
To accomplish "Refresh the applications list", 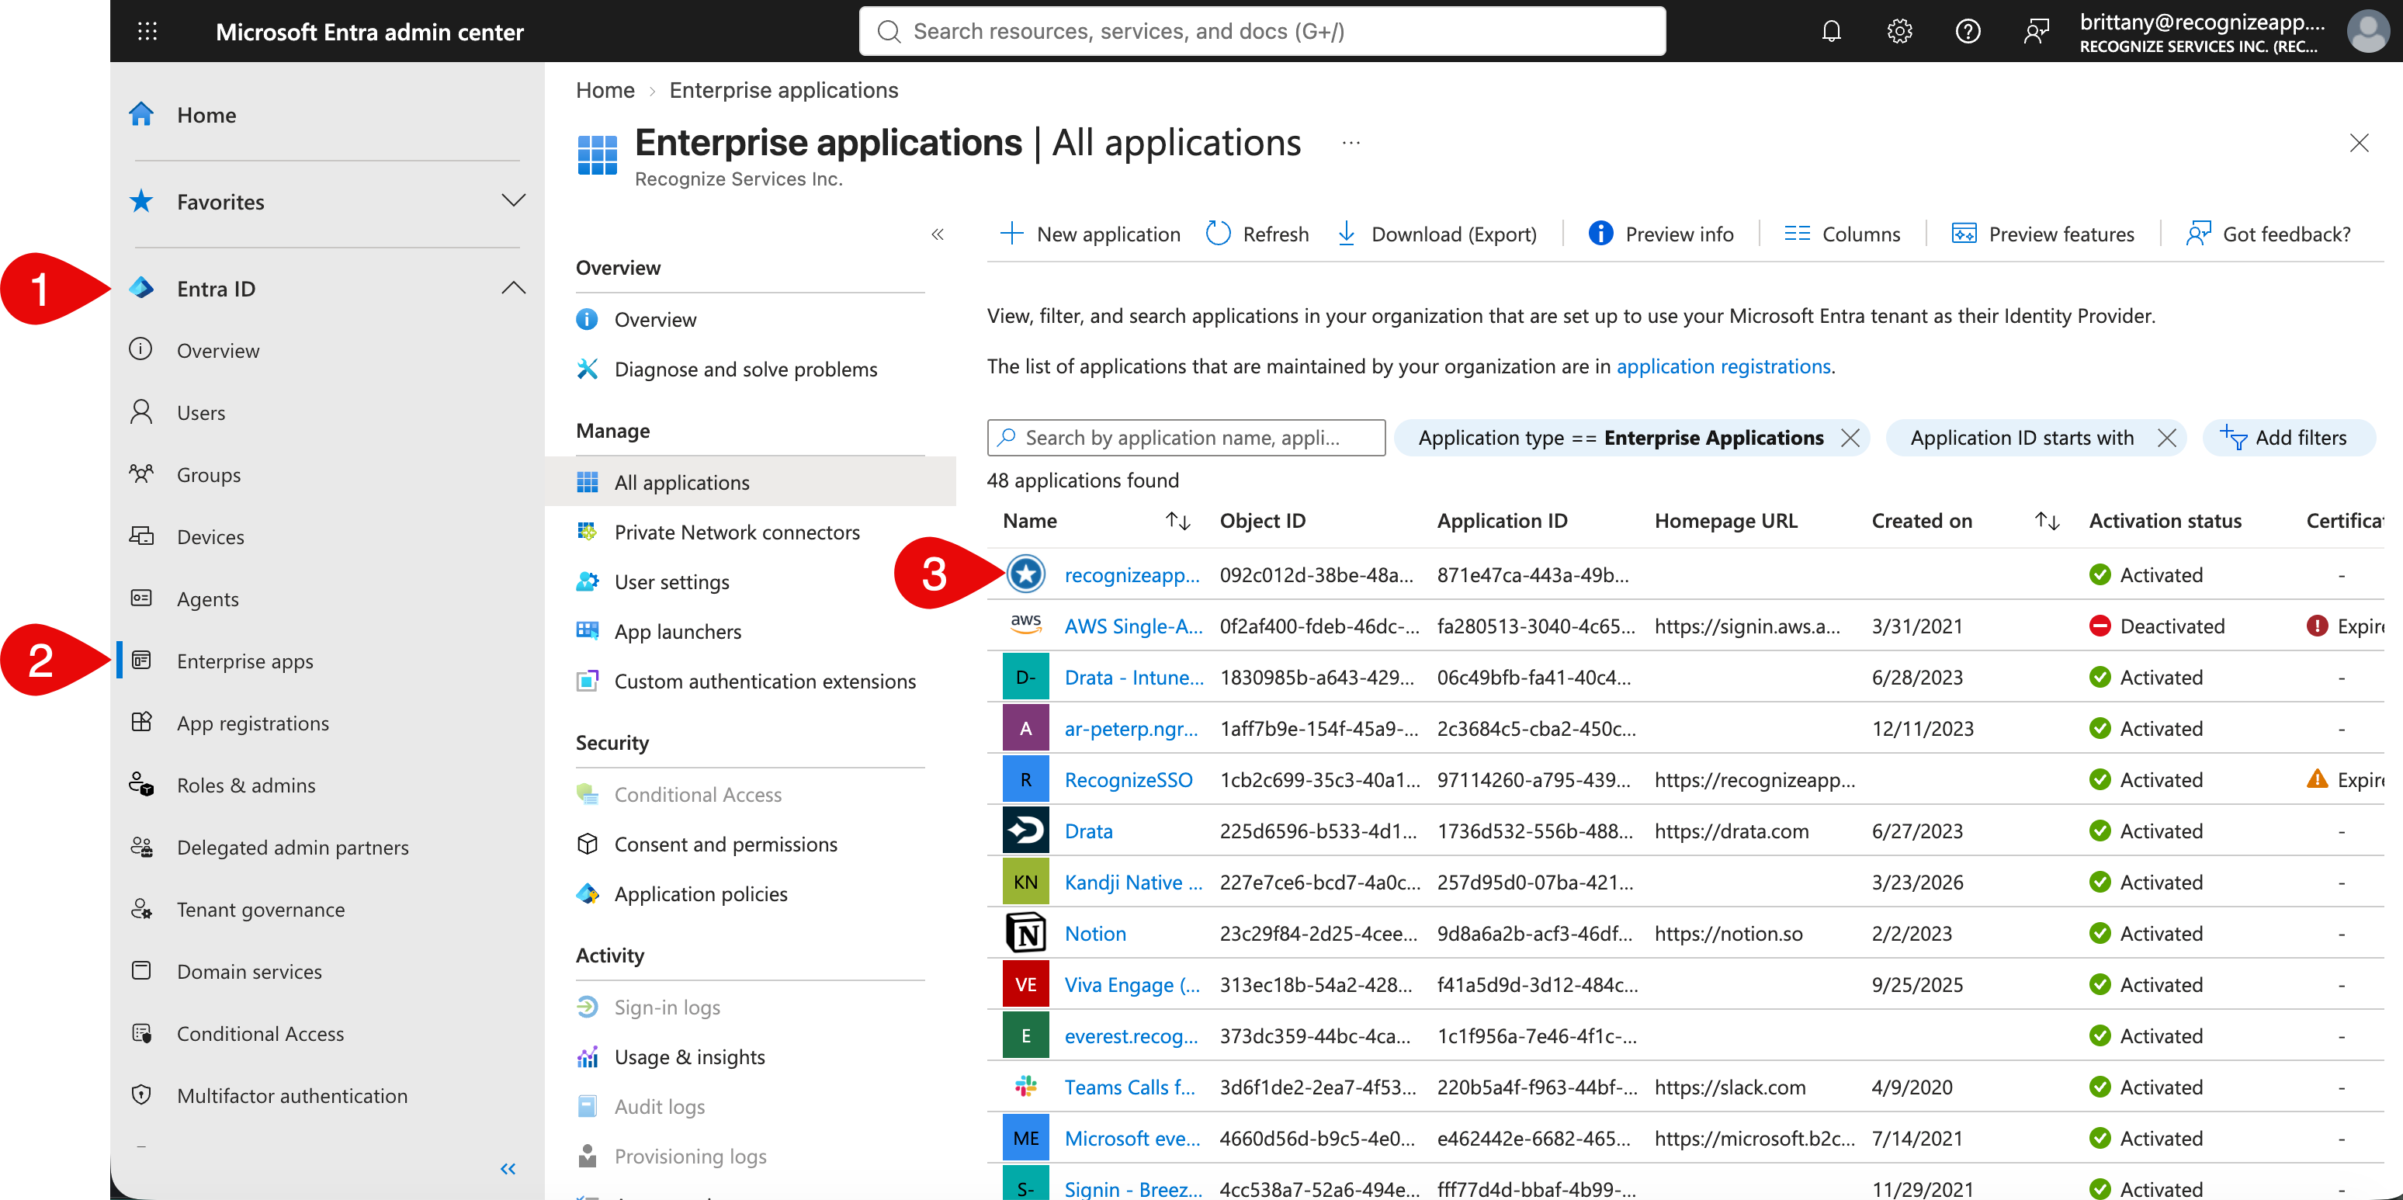I will pos(1257,234).
